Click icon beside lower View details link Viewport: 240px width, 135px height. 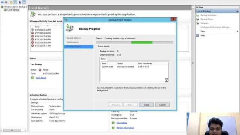(113, 123)
